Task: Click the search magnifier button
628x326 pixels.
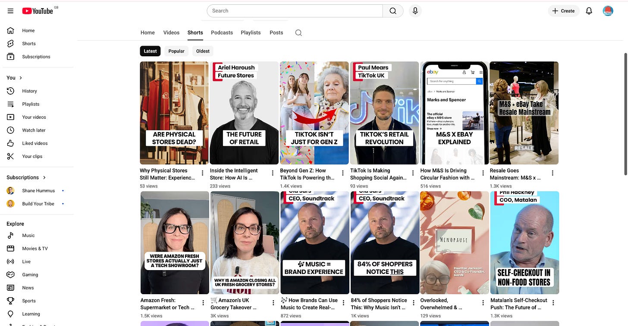Action: [x=393, y=11]
